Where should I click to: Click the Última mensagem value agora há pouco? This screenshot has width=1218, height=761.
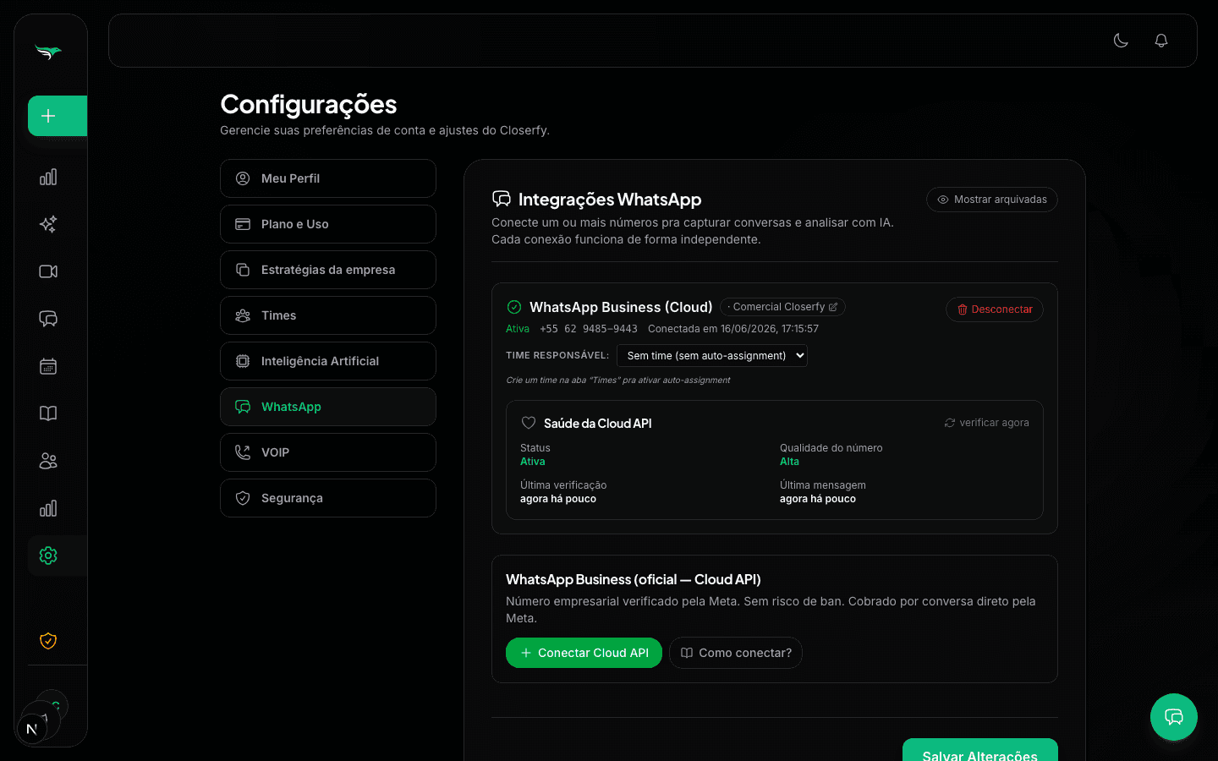[818, 499]
